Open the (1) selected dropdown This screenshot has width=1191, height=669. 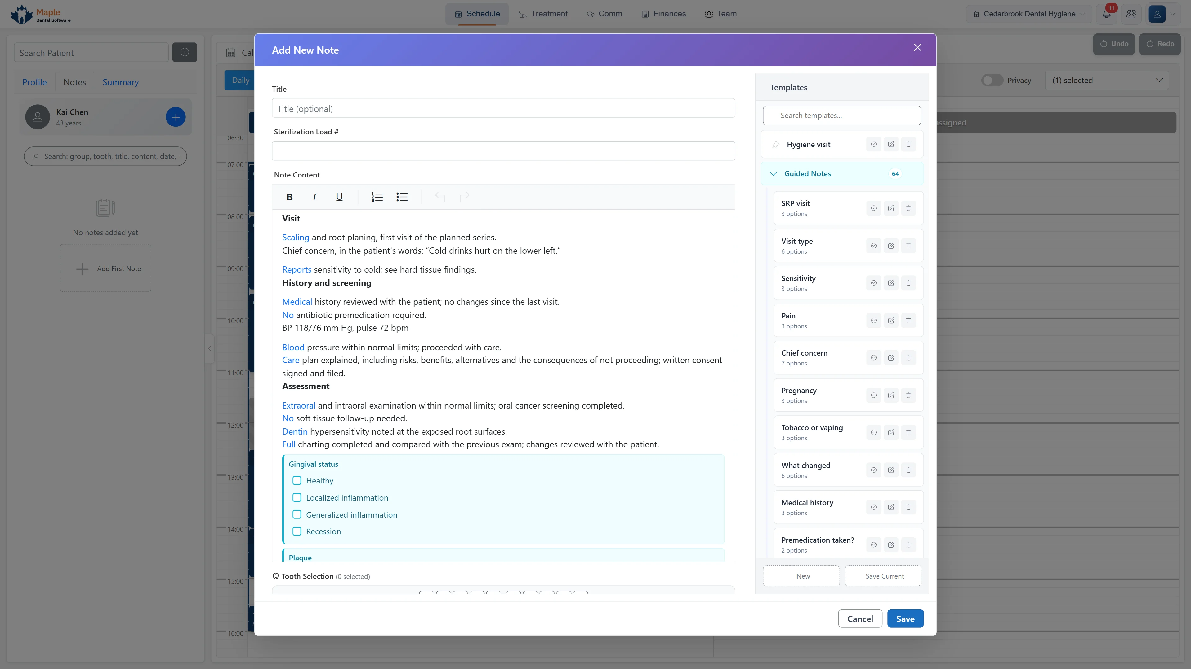pos(1107,80)
